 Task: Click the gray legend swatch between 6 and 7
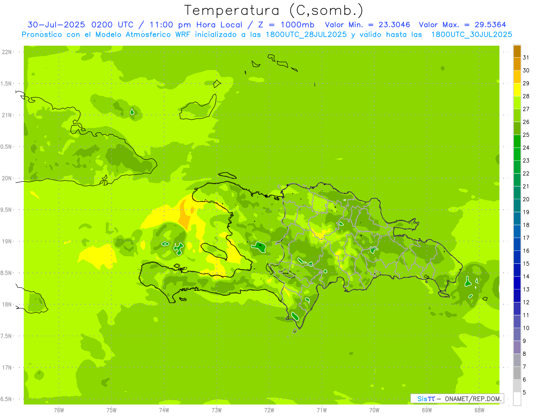coord(517,373)
